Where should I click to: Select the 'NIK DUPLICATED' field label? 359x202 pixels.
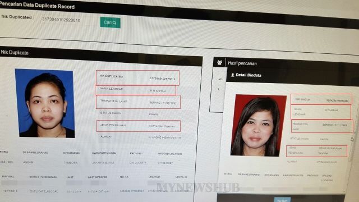(x=111, y=76)
